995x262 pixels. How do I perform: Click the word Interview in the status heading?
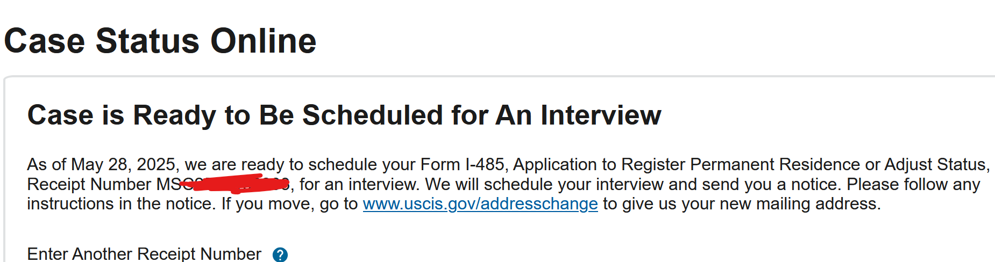point(601,115)
